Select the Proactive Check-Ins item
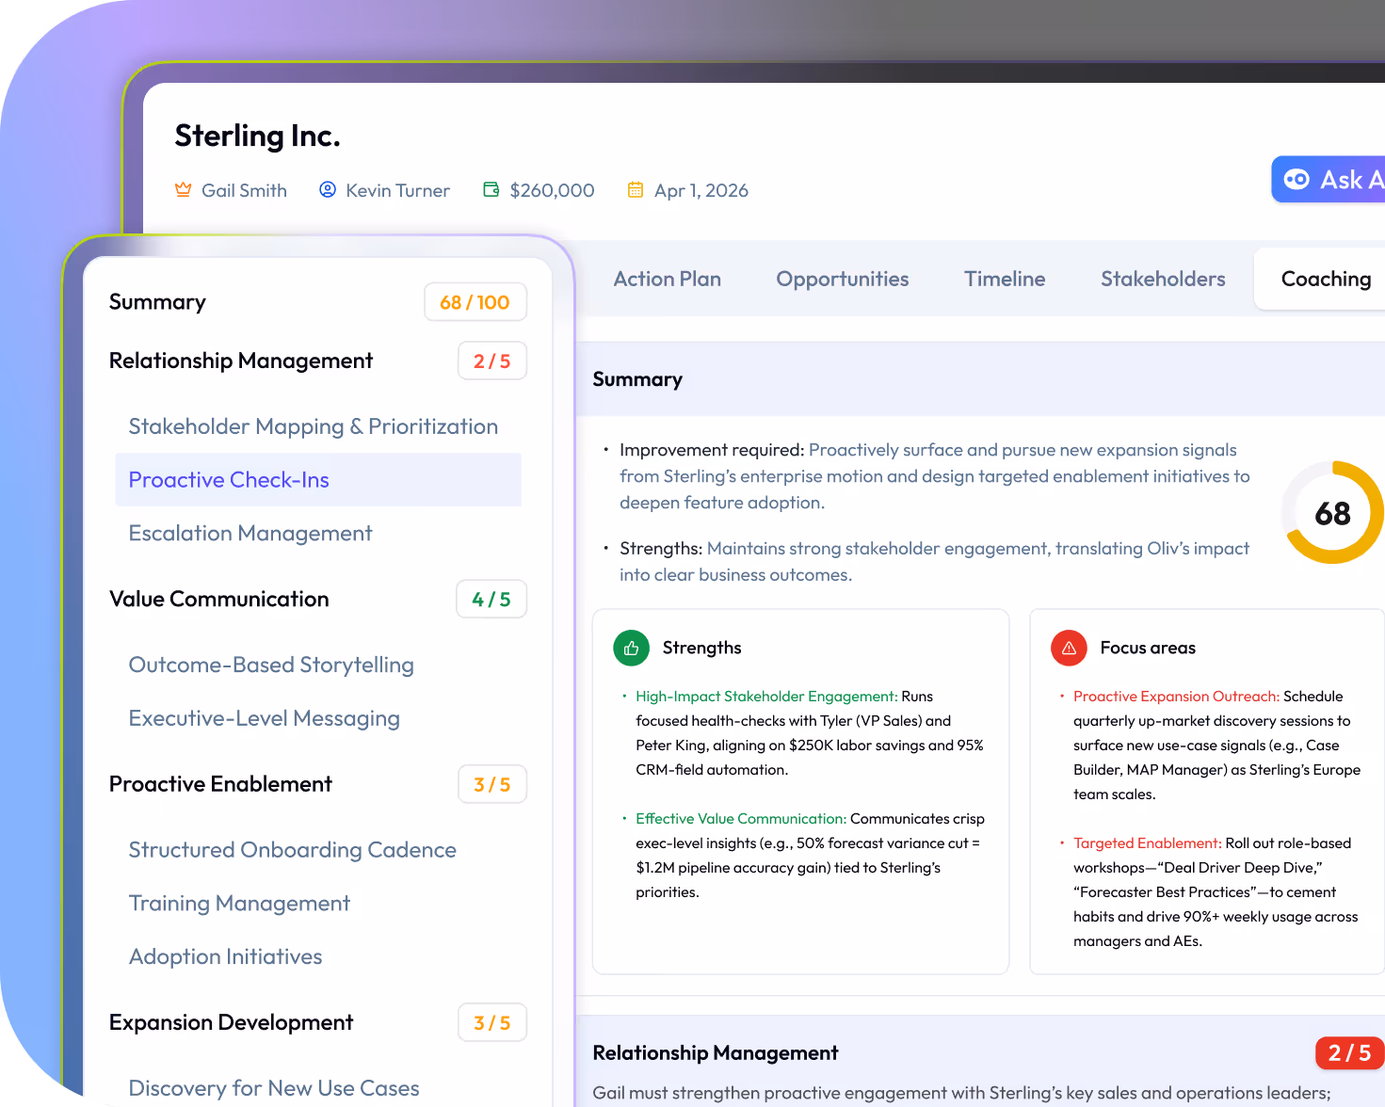The height and width of the screenshot is (1107, 1385). [318, 480]
